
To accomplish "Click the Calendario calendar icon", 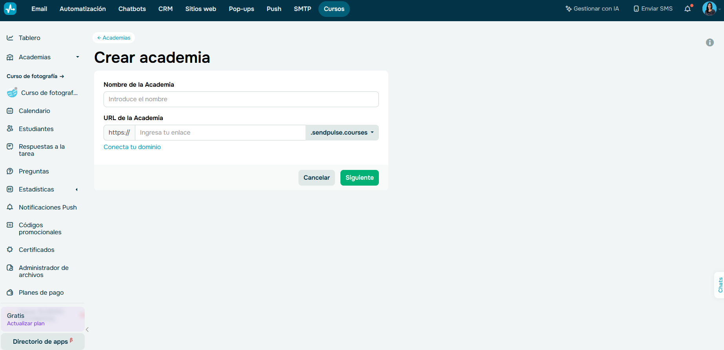I will coord(10,111).
